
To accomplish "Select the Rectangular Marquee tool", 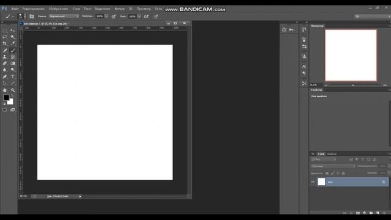I will point(4,31).
